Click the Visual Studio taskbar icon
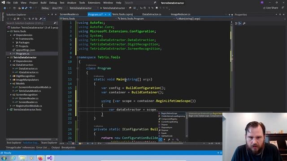 [50, 158]
